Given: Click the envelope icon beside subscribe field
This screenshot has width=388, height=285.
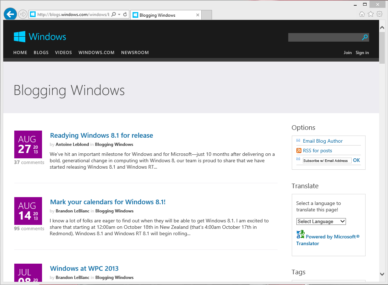Looking at the screenshot, I should (x=298, y=159).
